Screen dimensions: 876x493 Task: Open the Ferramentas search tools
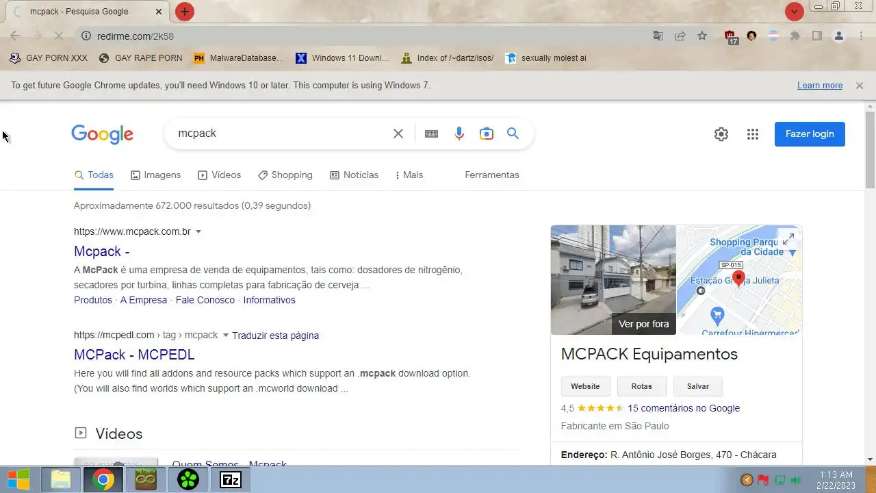tap(492, 175)
